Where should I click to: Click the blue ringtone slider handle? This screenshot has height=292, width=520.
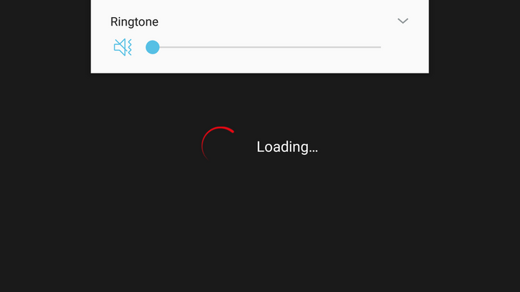153,47
